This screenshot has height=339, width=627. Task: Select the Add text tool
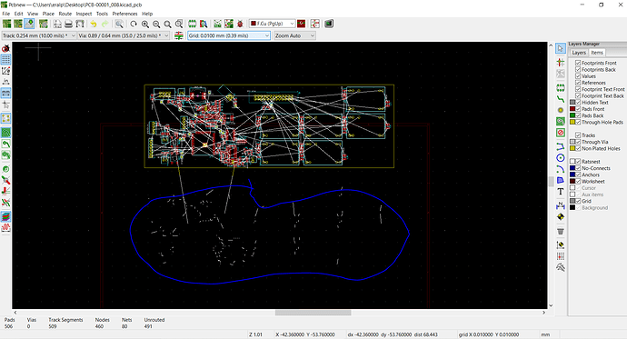[x=561, y=192]
